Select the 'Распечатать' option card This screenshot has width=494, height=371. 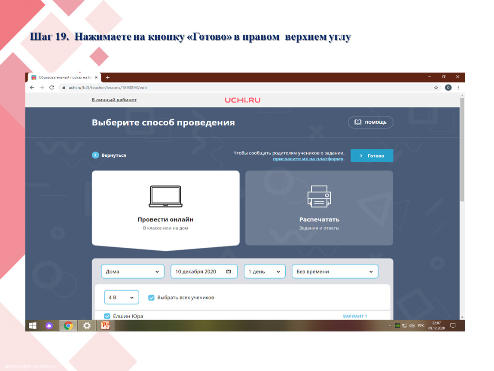click(x=319, y=209)
